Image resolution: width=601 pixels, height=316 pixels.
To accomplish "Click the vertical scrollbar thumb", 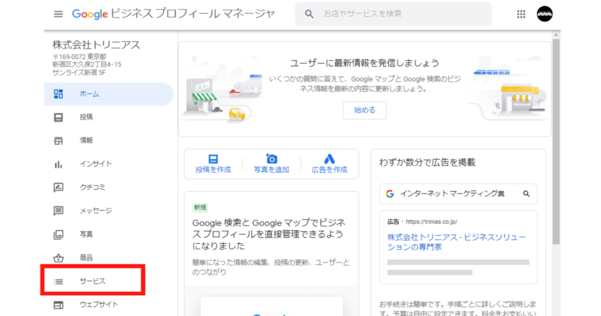I will click(556, 141).
